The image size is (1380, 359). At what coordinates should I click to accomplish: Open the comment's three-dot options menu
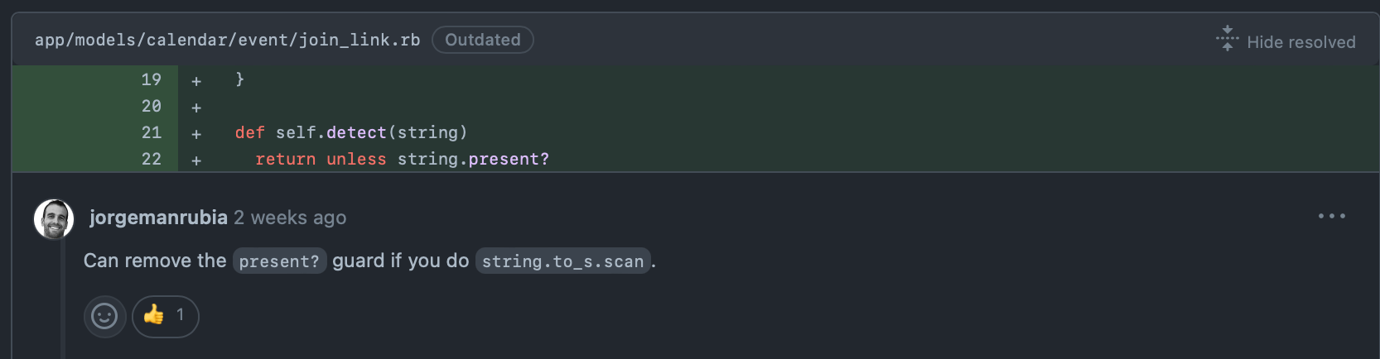[1331, 216]
